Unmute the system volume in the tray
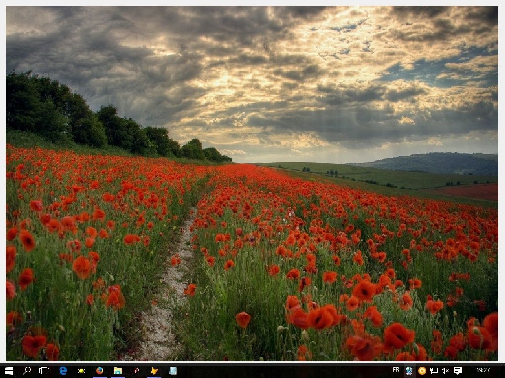 coord(446,372)
